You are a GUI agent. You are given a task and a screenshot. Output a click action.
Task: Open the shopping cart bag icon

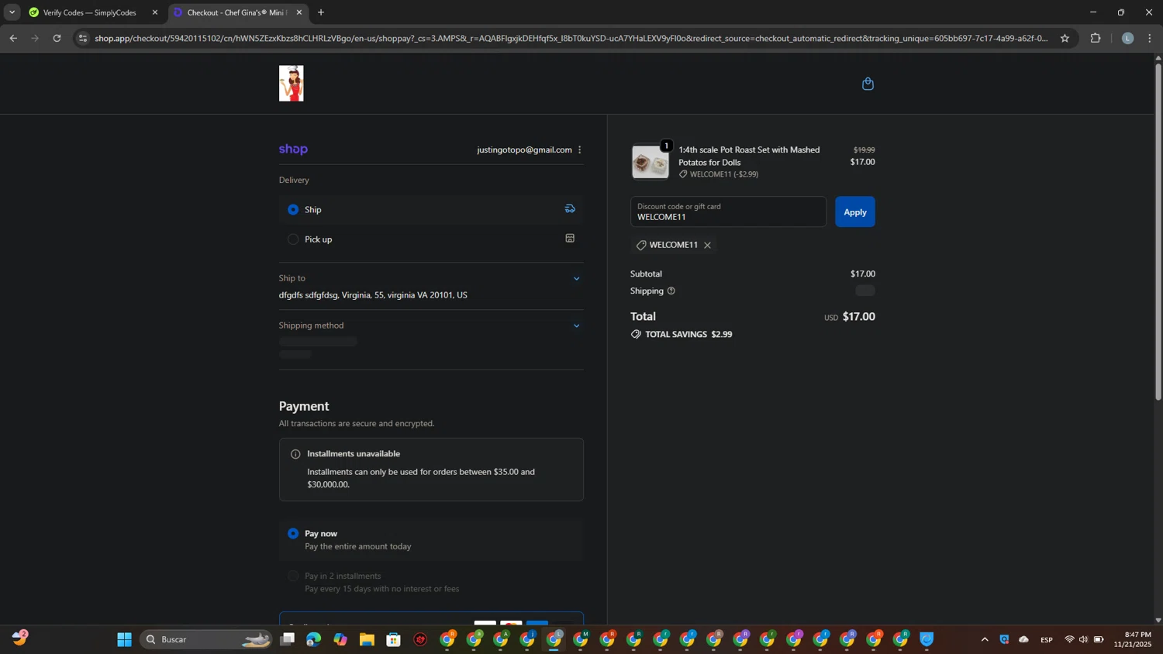point(868,84)
